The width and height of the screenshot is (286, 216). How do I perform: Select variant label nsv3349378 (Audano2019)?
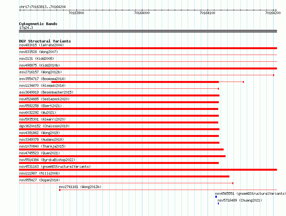click(x=41, y=139)
